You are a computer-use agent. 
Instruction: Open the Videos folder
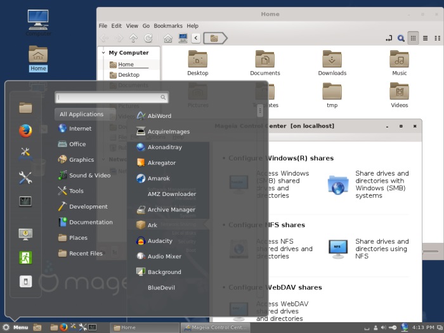click(x=399, y=95)
